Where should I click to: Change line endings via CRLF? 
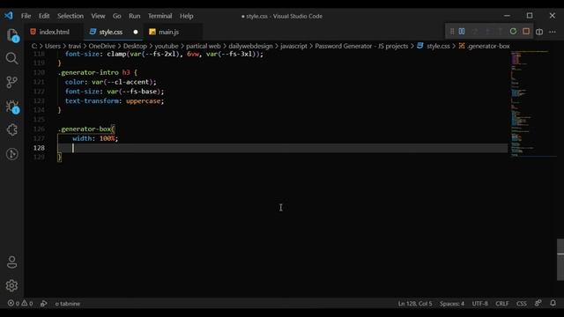502,304
